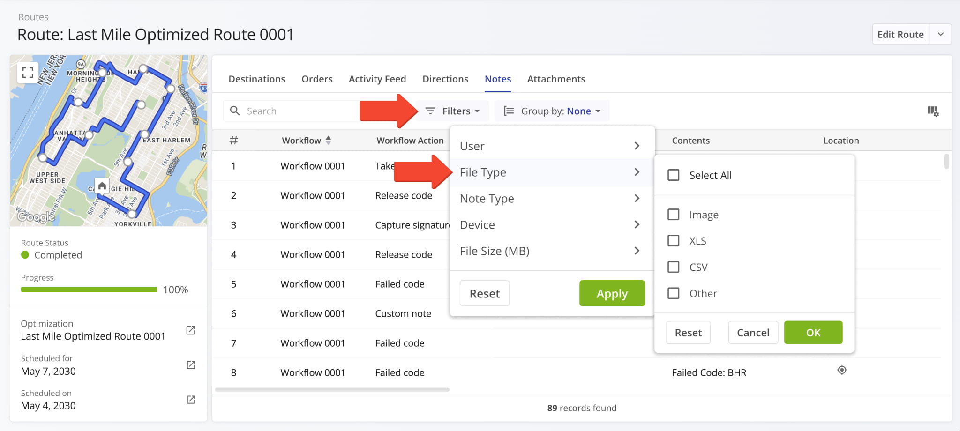The image size is (960, 431).
Task: Expand the Edit Route dropdown arrow
Action: coord(940,35)
